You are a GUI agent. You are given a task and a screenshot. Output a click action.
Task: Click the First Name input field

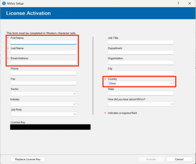point(43,42)
